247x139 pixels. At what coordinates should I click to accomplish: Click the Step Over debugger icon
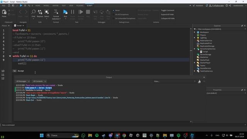click(102, 12)
